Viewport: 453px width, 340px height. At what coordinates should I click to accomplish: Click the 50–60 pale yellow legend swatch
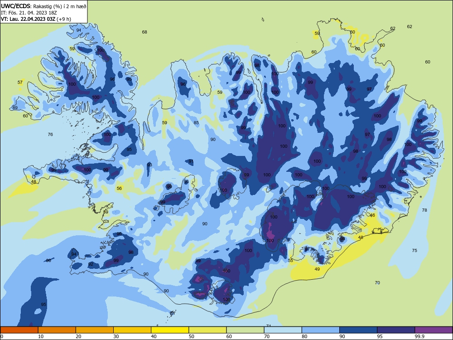coord(207,330)
